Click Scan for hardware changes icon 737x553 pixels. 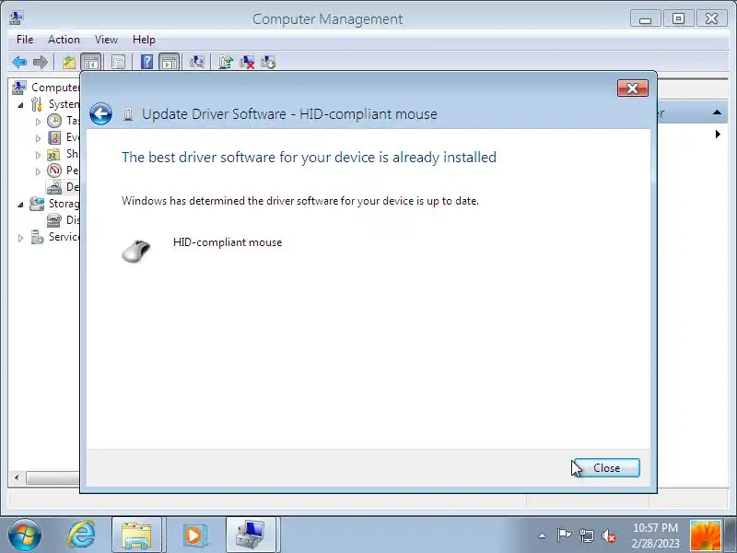pos(196,62)
